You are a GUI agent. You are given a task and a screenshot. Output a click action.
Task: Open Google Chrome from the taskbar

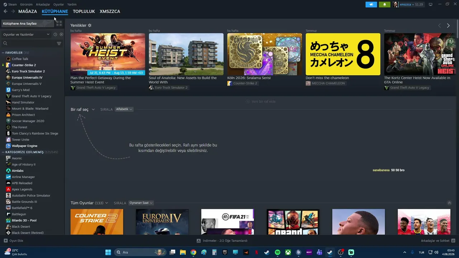point(193,252)
